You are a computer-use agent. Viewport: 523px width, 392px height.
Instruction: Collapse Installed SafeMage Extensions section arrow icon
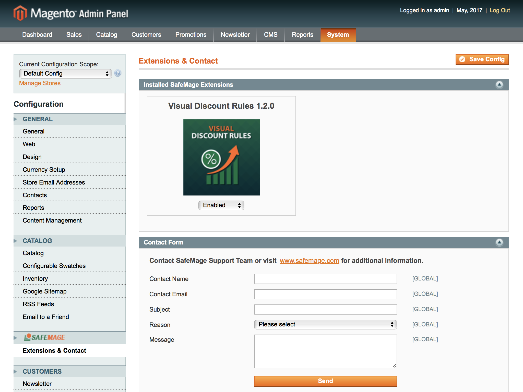(499, 84)
